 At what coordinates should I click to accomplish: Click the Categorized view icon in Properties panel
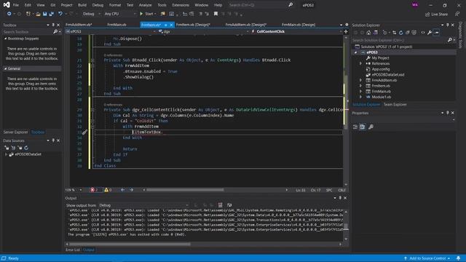pos(355,127)
